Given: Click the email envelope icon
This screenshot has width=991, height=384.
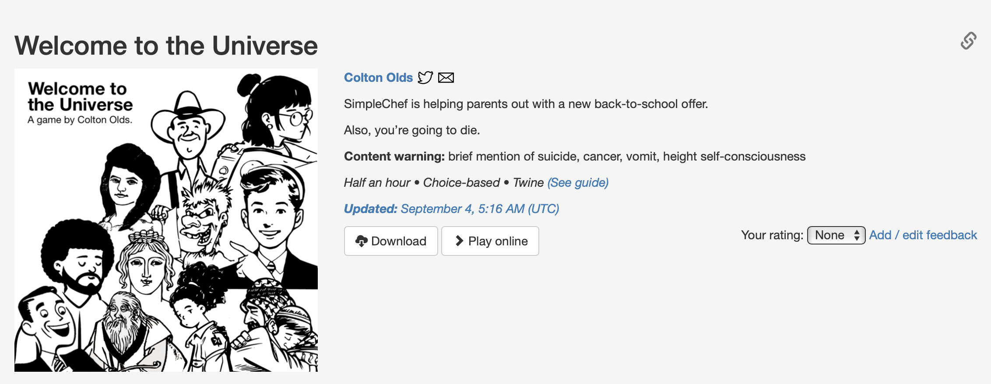Looking at the screenshot, I should coord(446,78).
